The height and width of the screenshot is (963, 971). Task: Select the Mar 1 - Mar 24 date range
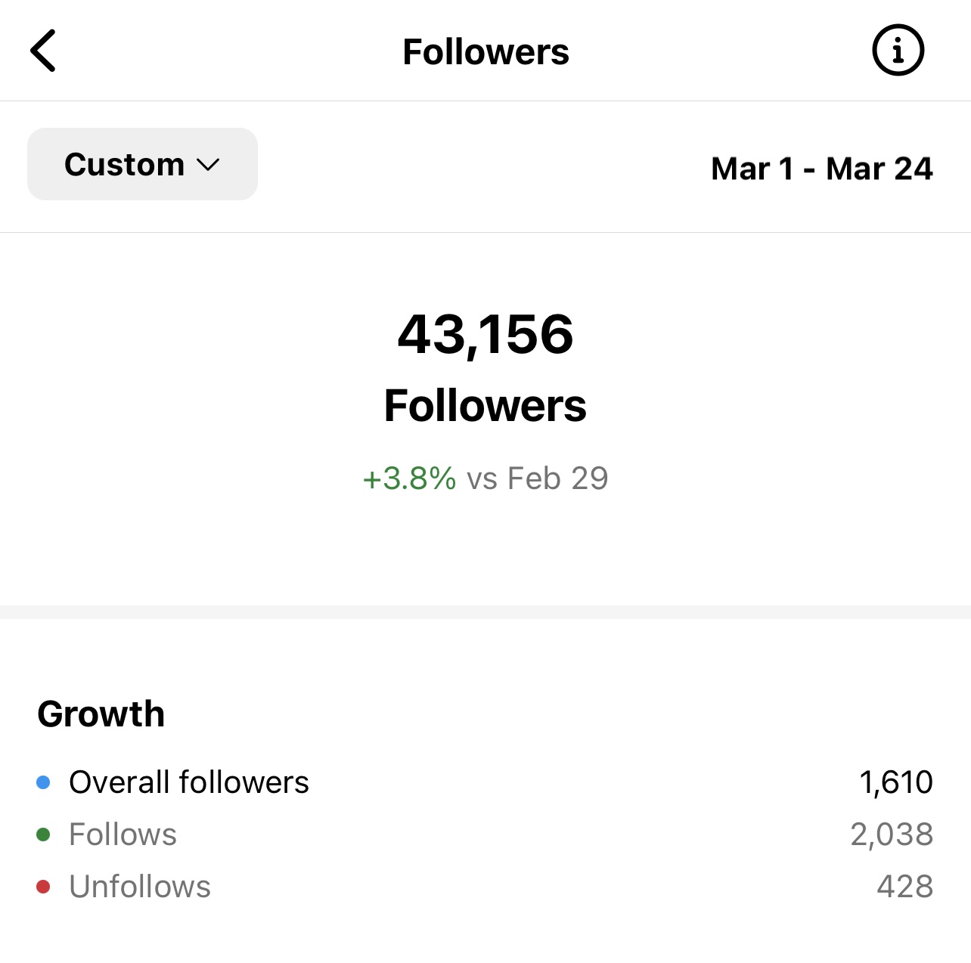click(x=821, y=169)
